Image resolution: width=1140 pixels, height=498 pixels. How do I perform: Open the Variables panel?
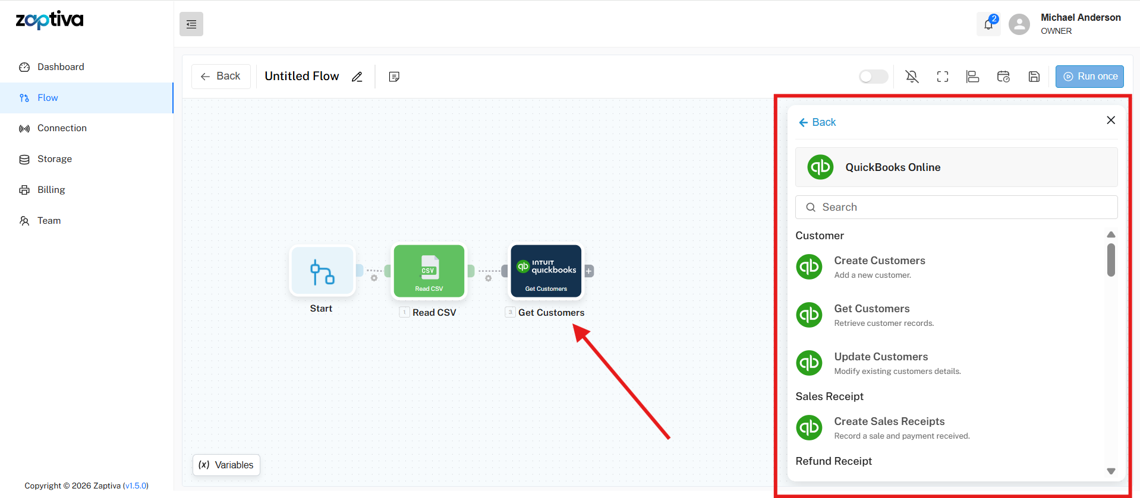point(226,465)
